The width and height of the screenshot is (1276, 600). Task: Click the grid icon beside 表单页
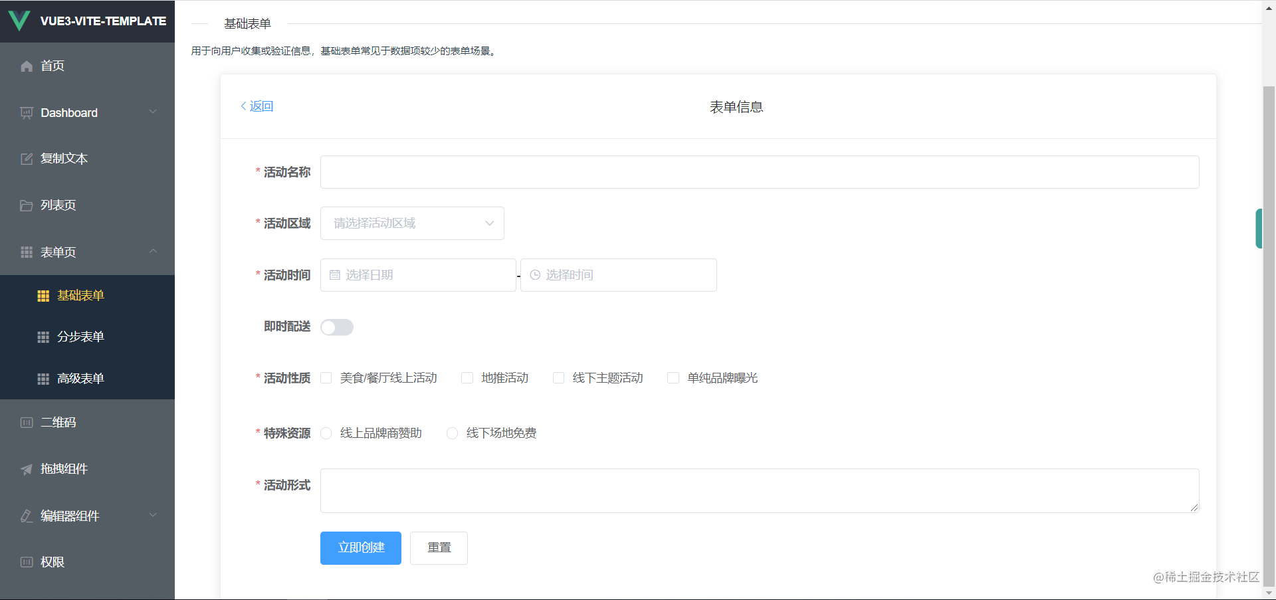[27, 252]
